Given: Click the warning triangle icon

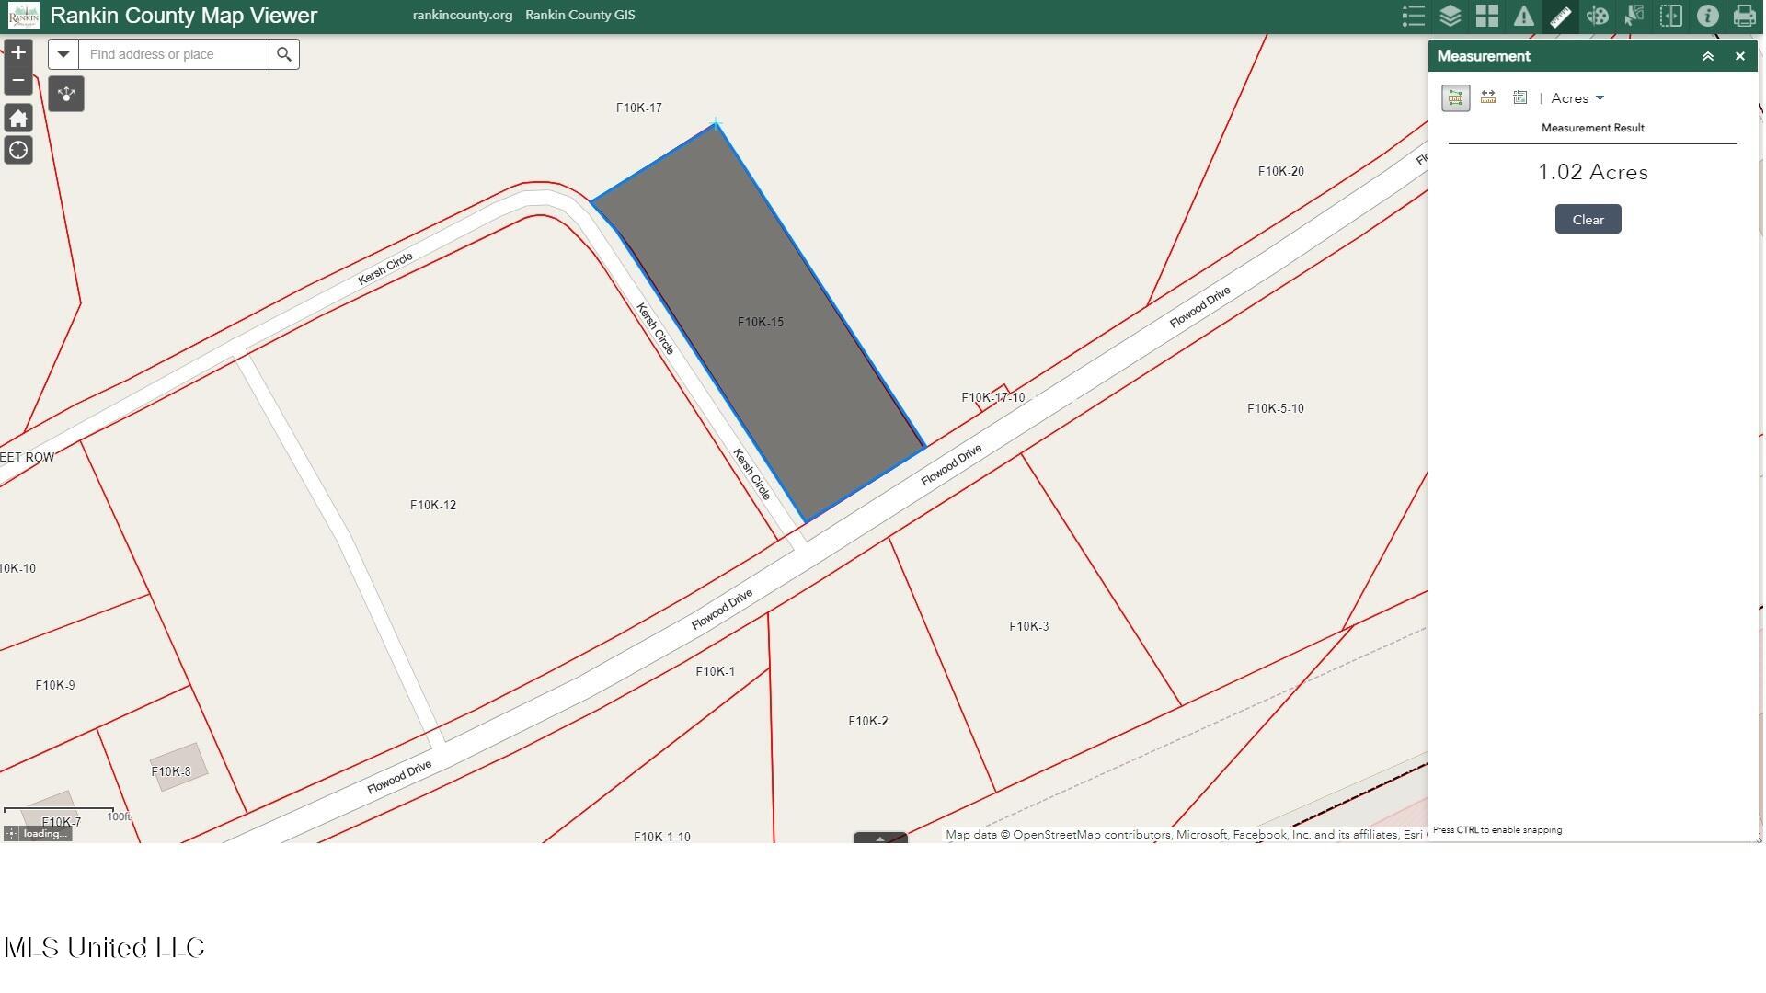Looking at the screenshot, I should pos(1524,16).
